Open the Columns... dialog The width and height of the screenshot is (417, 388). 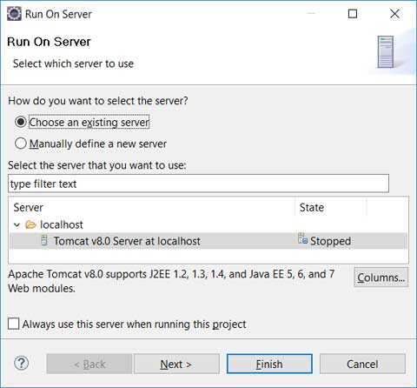coord(381,278)
